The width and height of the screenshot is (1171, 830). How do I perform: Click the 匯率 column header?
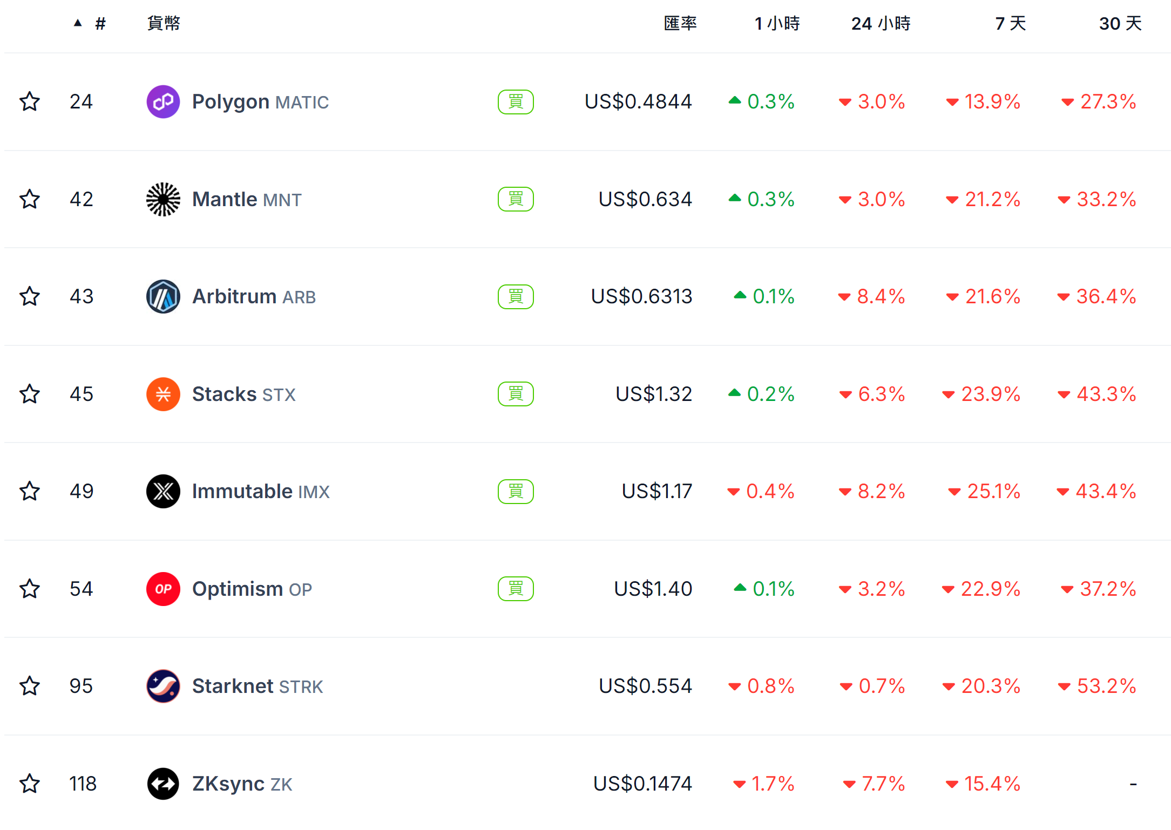[680, 24]
